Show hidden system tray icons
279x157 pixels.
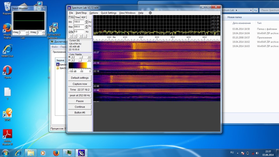pyautogui.click(x=237, y=153)
